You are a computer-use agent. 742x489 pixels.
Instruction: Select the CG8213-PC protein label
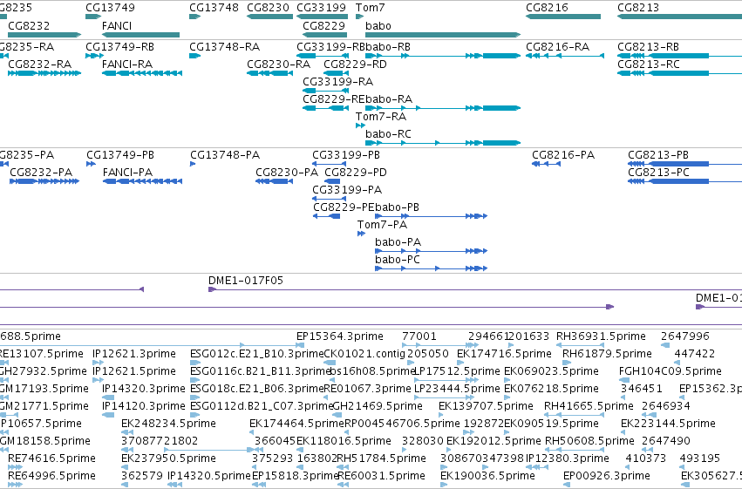(658, 172)
